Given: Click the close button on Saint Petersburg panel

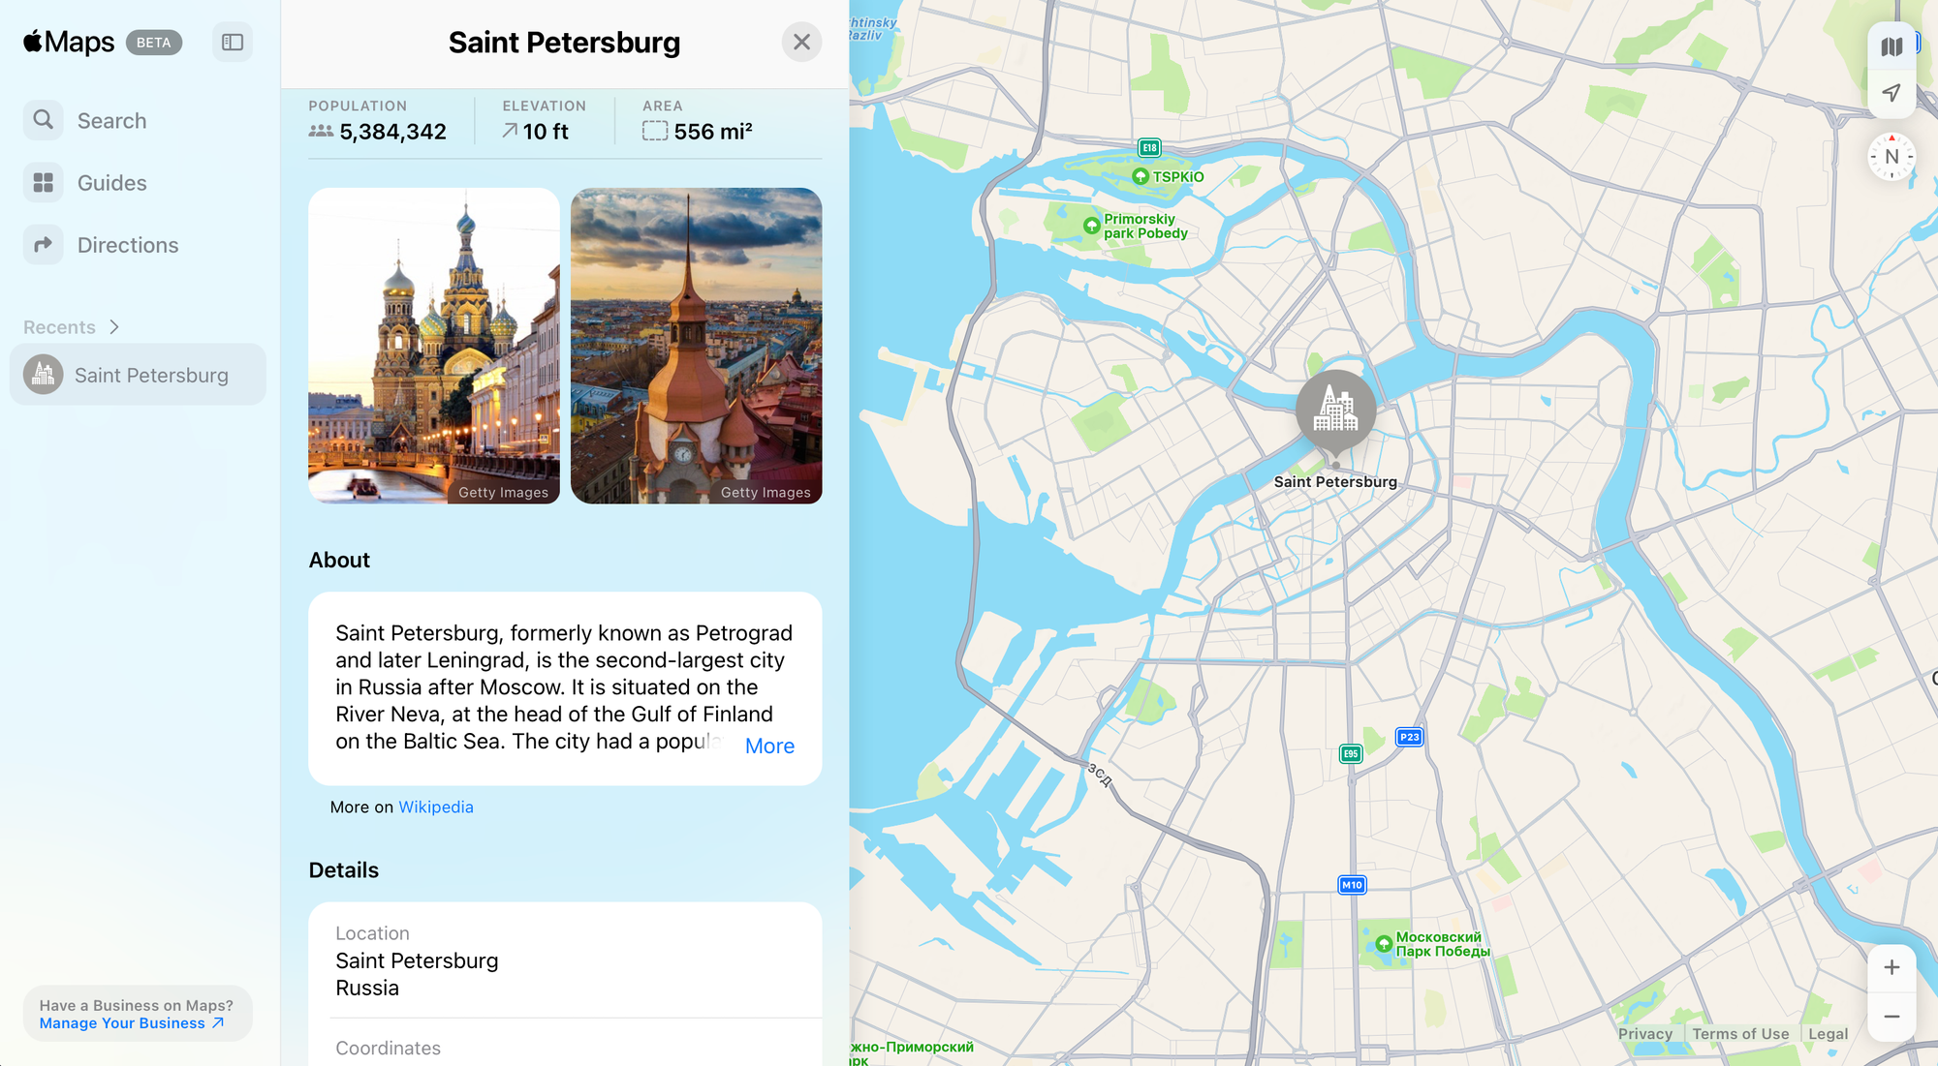Looking at the screenshot, I should [x=801, y=42].
